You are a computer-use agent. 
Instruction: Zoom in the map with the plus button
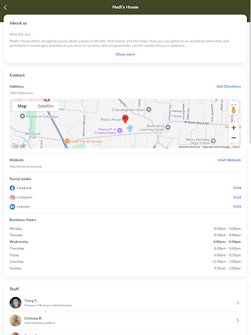pyautogui.click(x=233, y=128)
